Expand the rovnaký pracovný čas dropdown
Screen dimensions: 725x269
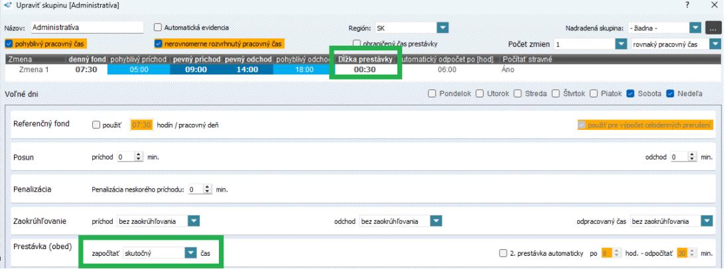pos(715,44)
